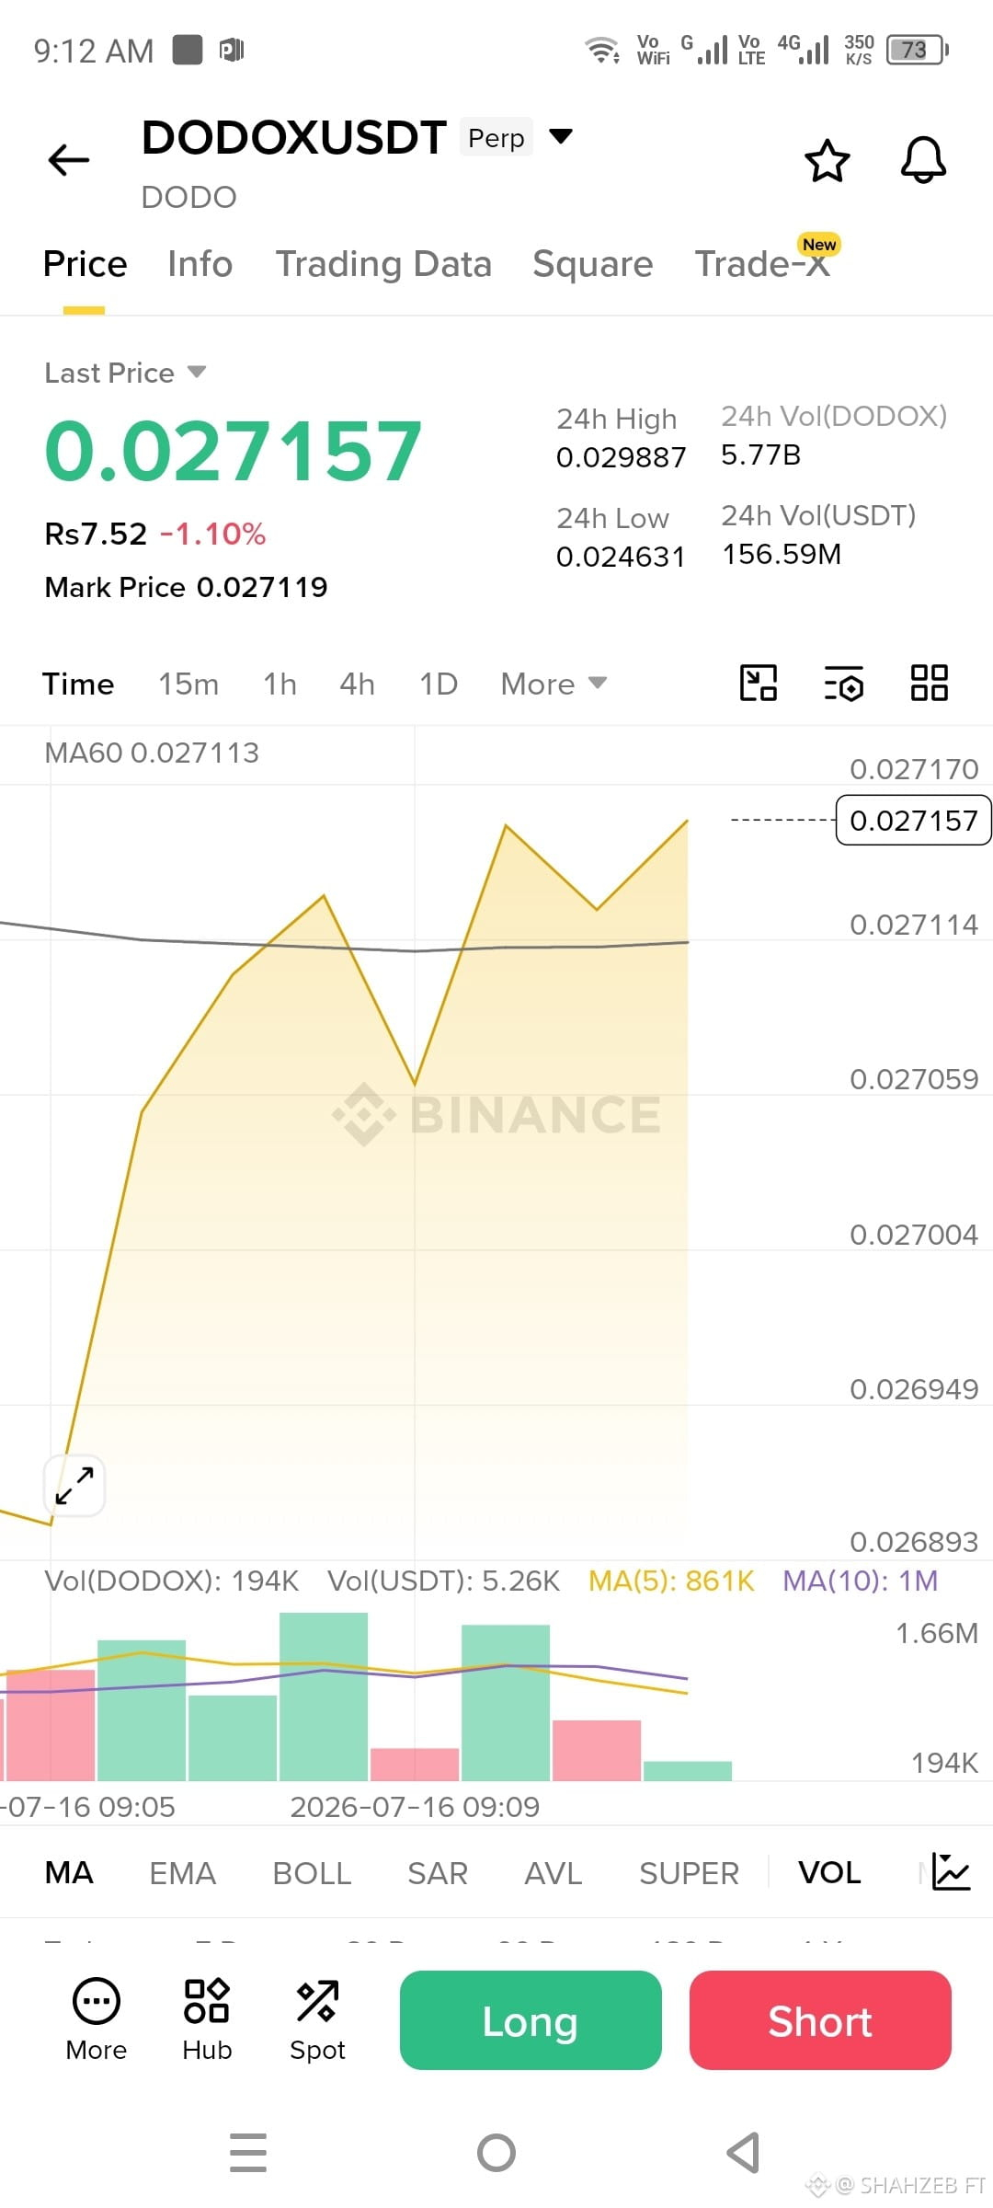Image resolution: width=993 pixels, height=2208 pixels.
Task: Select the 15m timeframe
Action: click(x=188, y=684)
